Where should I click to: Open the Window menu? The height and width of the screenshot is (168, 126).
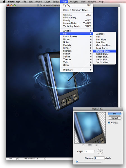click(92, 2)
